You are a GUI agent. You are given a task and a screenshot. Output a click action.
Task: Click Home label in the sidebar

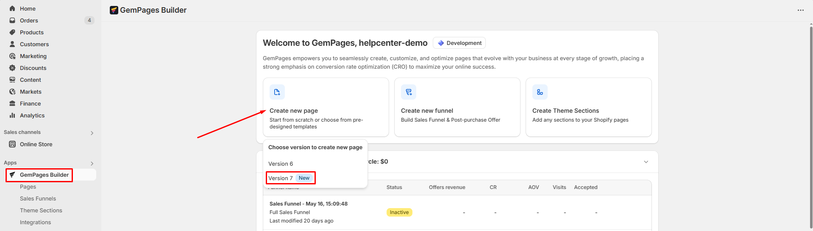[x=28, y=8]
